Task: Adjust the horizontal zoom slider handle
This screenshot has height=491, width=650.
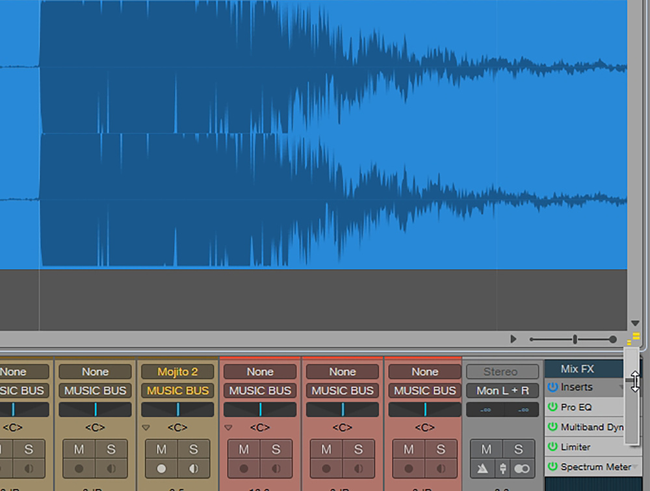Action: coord(575,339)
